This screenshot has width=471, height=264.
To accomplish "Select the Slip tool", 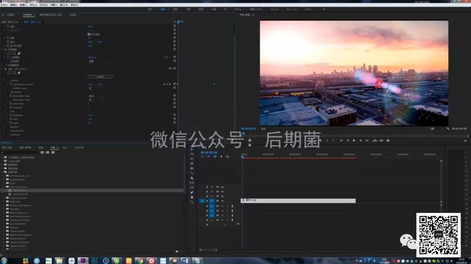I will click(192, 183).
